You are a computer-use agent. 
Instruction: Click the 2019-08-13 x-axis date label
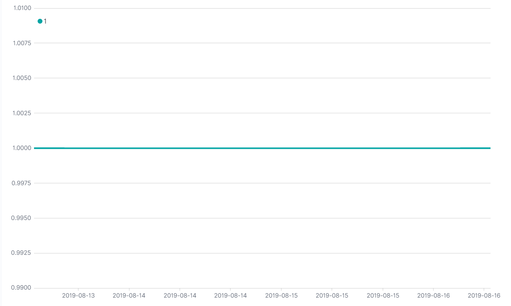click(x=78, y=296)
